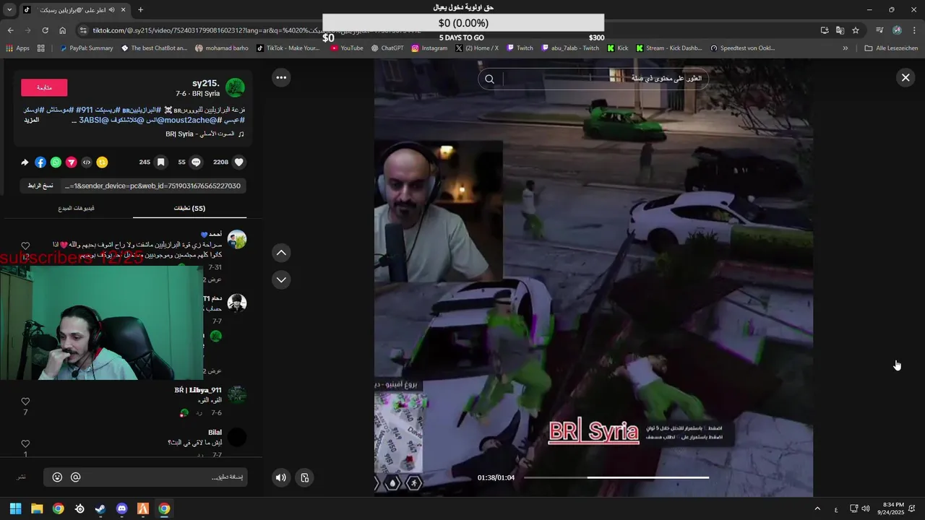Toggle the auto-scroll icon beside the speaker
925x520 pixels.
coord(305,477)
